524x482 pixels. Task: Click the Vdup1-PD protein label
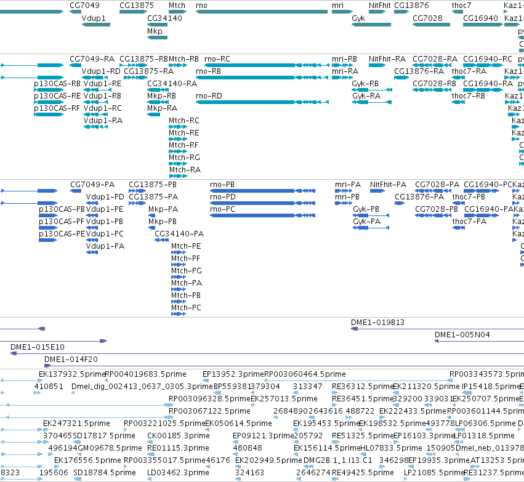tap(105, 197)
